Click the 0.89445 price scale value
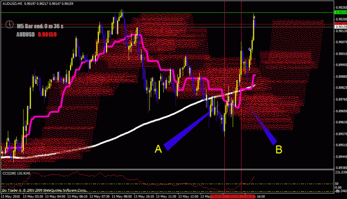Screen dimensions: 347x199 (341, 156)
